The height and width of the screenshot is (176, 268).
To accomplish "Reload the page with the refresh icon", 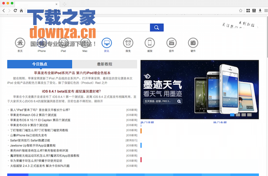I will (x=15, y=11).
